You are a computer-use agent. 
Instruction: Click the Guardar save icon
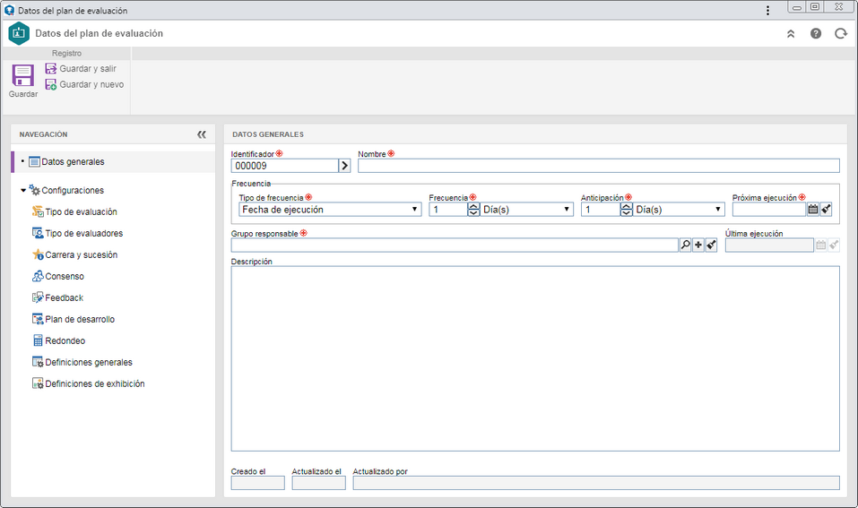tap(23, 75)
